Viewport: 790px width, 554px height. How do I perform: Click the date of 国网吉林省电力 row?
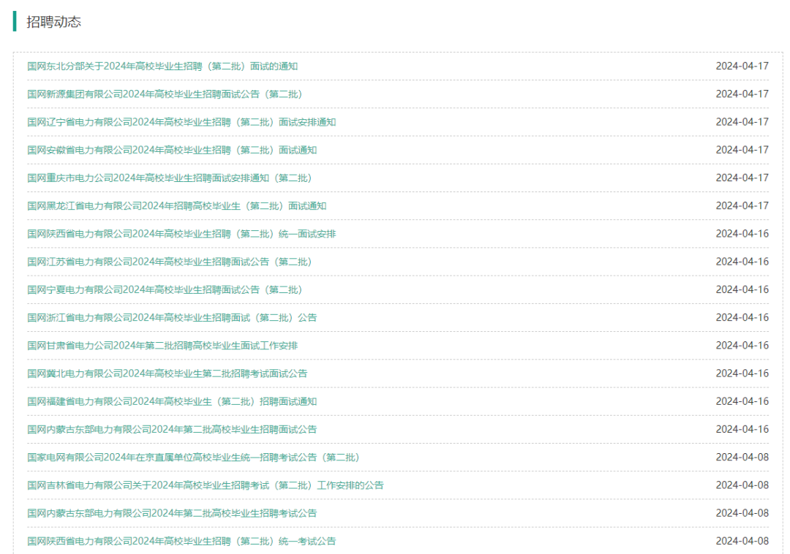(x=742, y=485)
